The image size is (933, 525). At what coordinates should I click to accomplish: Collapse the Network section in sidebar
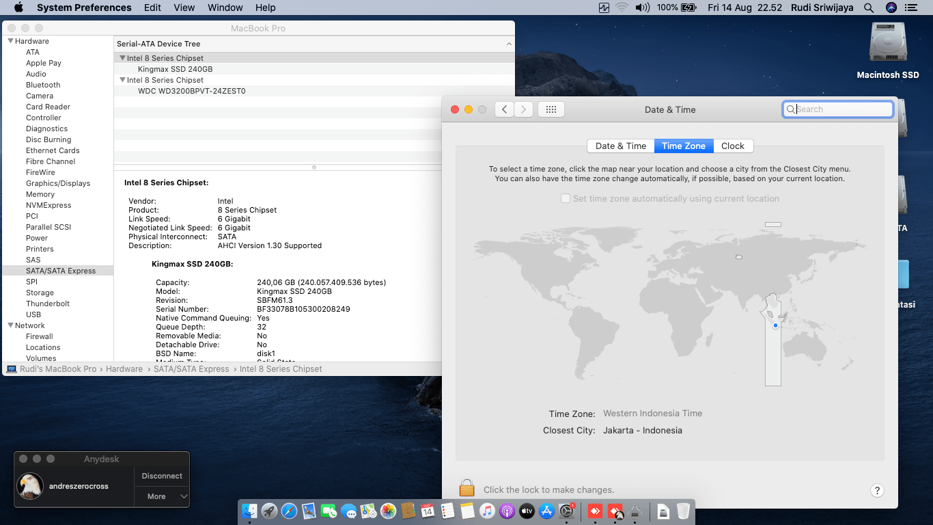[x=10, y=325]
